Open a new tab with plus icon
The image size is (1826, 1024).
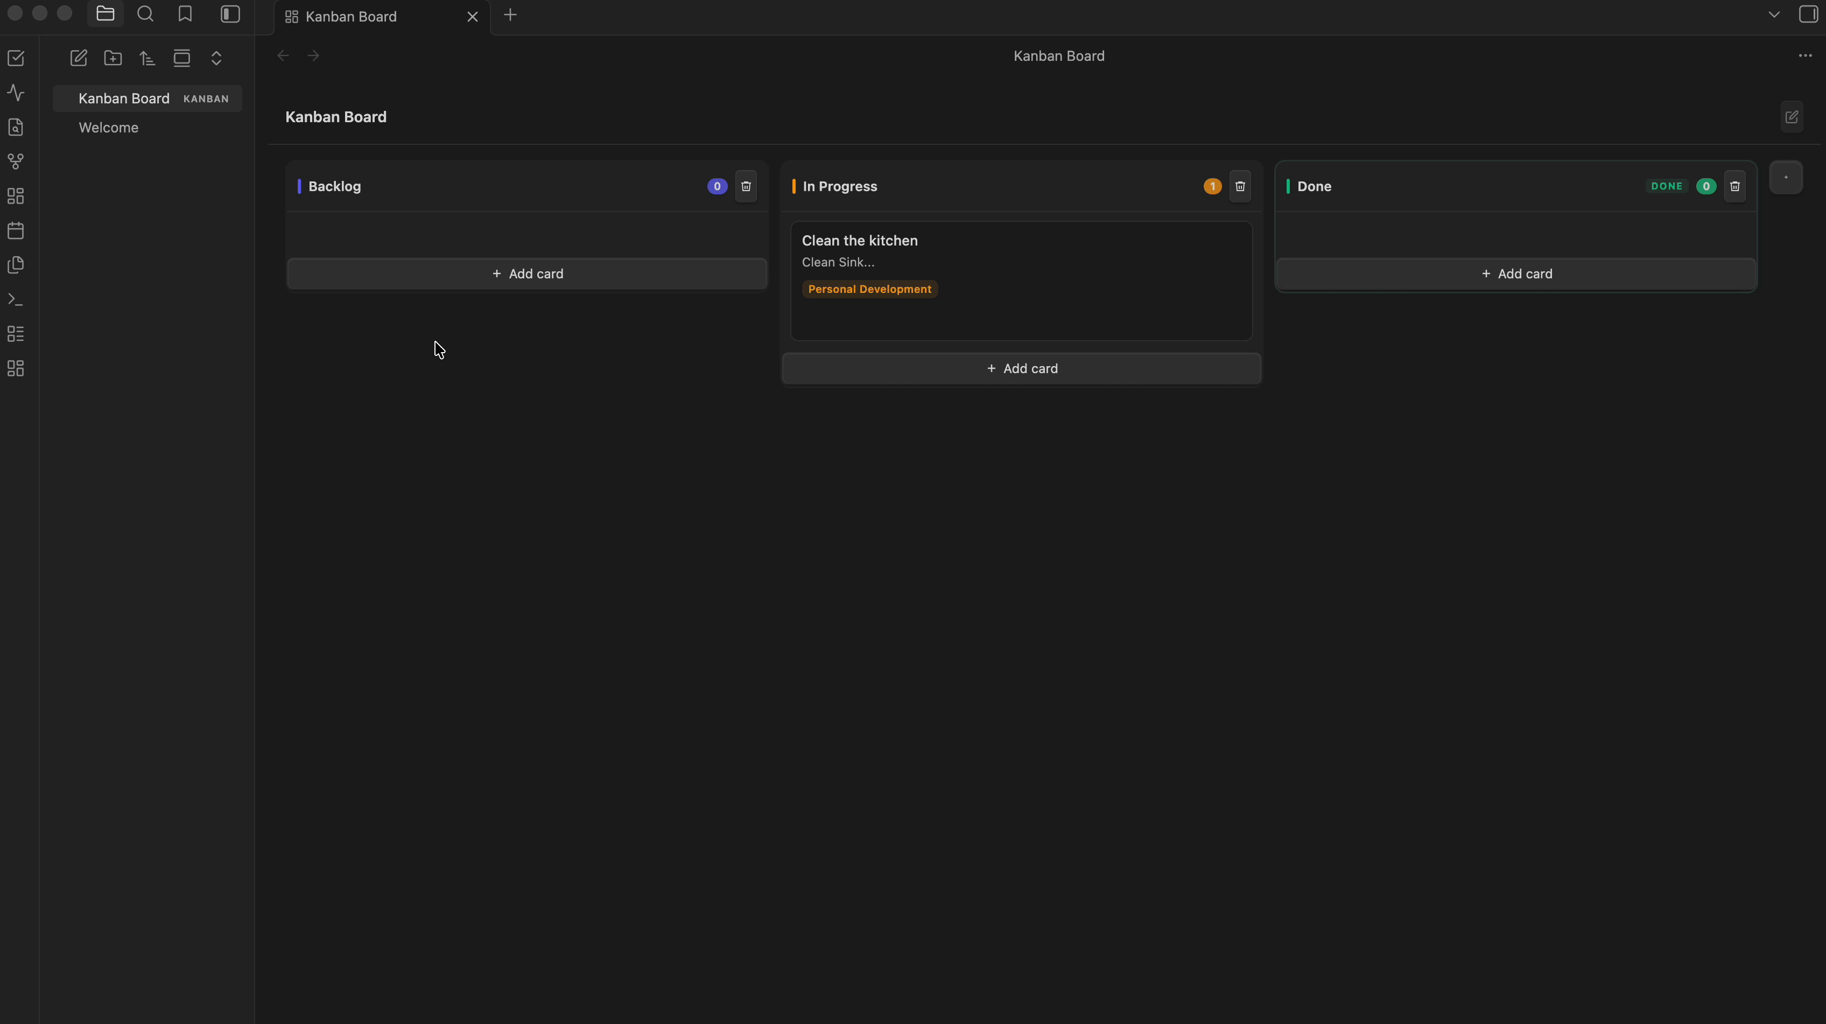coord(510,15)
